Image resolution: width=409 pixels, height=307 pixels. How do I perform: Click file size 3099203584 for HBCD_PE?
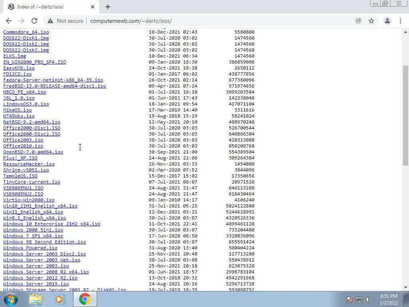point(240,92)
